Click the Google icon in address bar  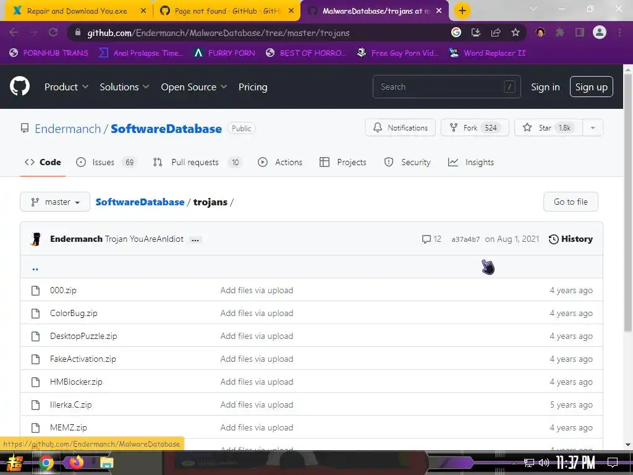point(456,32)
